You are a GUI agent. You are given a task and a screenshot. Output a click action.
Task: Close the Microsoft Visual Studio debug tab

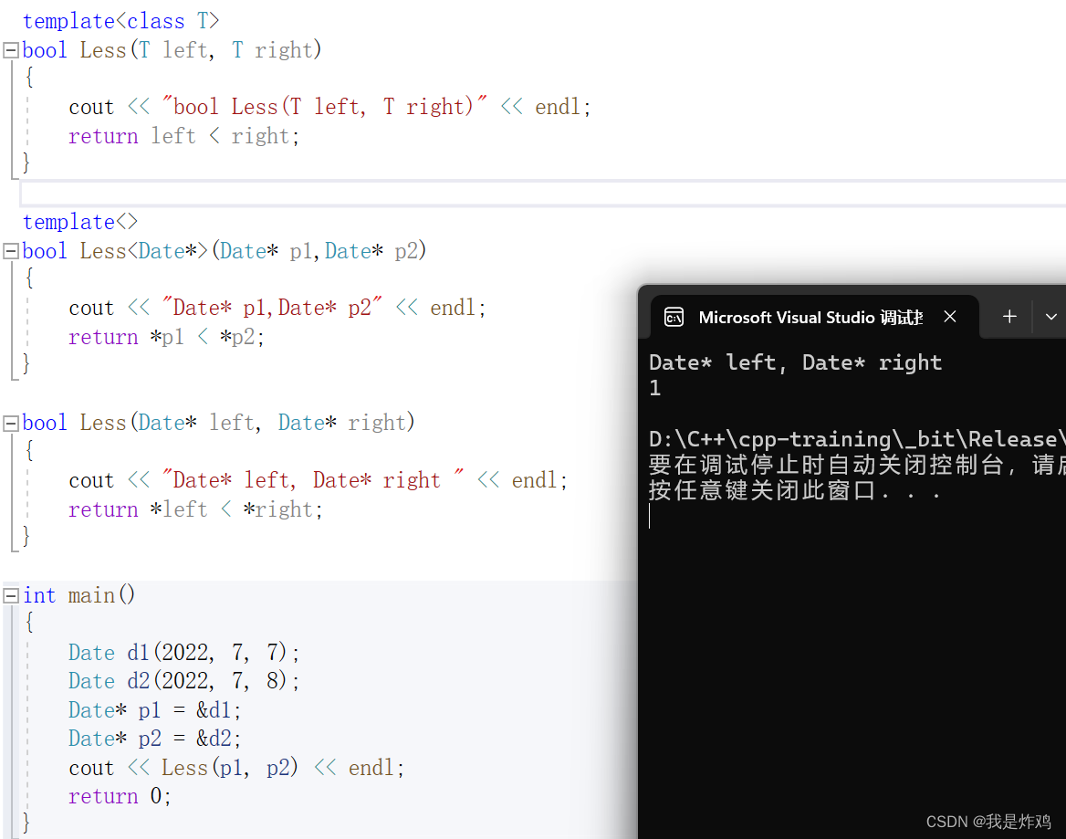pos(950,317)
